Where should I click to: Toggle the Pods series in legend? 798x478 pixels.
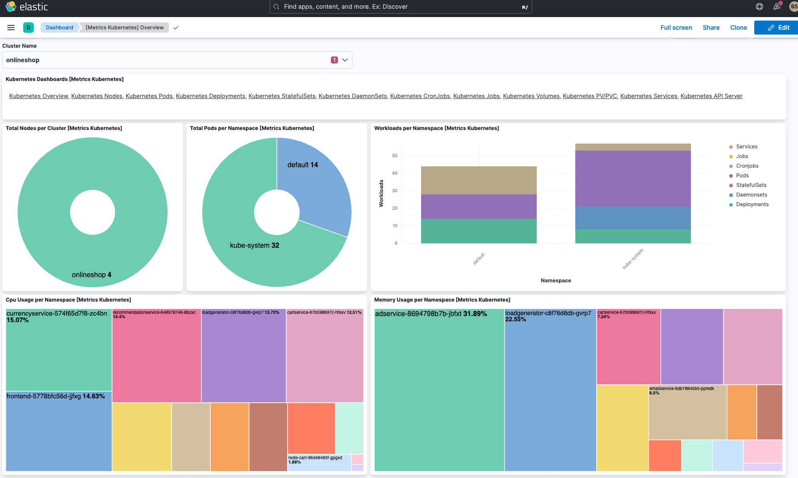tap(742, 176)
